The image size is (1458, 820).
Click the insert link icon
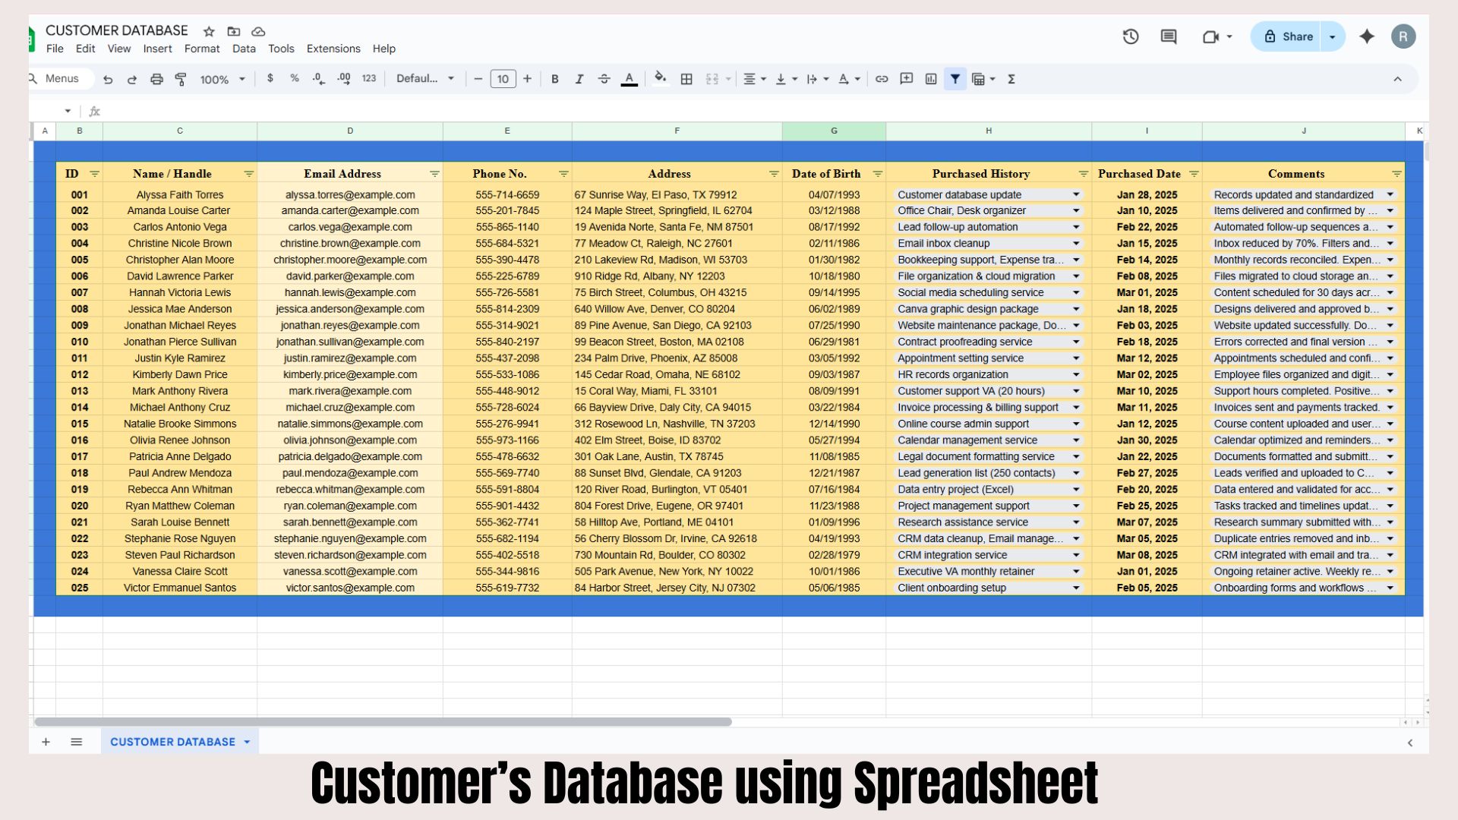coord(882,79)
